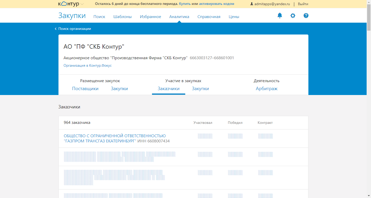
Task: Open help via question mark icon
Action: [x=306, y=16]
